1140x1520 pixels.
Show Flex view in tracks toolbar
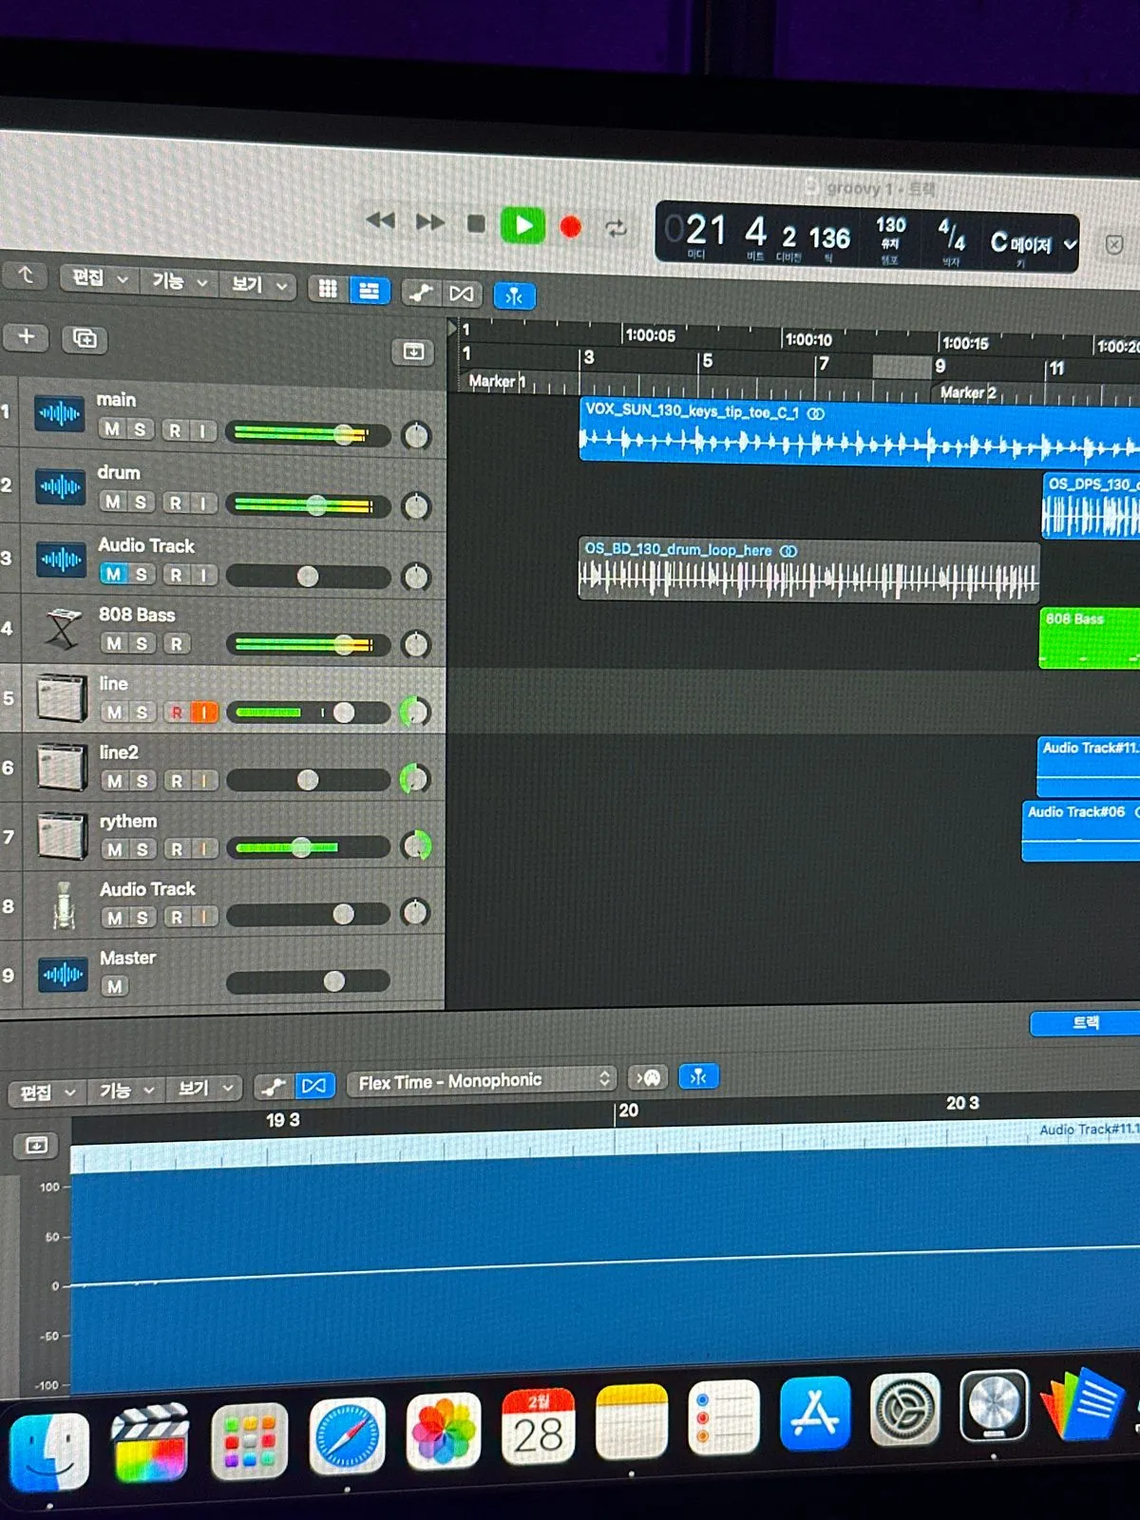462,294
